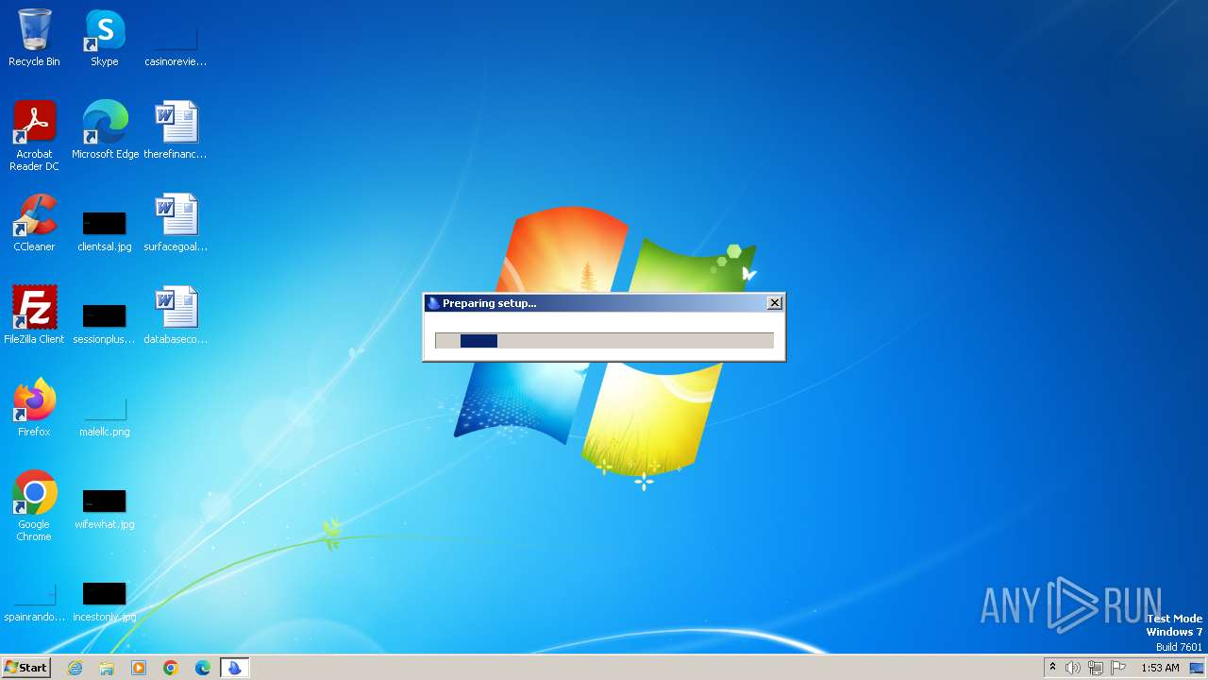
Task: Launch CCleaner from desktop
Action: click(34, 223)
